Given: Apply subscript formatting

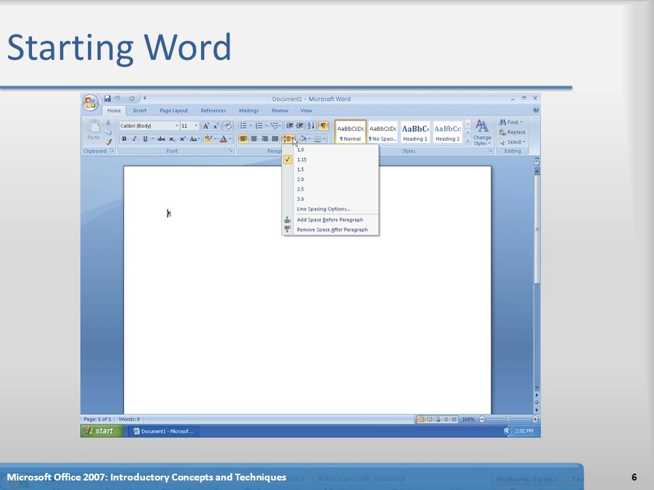Looking at the screenshot, I should 172,139.
